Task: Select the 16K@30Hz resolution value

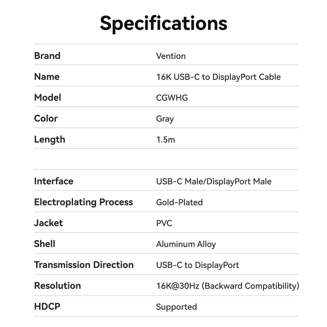Action: tap(227, 286)
